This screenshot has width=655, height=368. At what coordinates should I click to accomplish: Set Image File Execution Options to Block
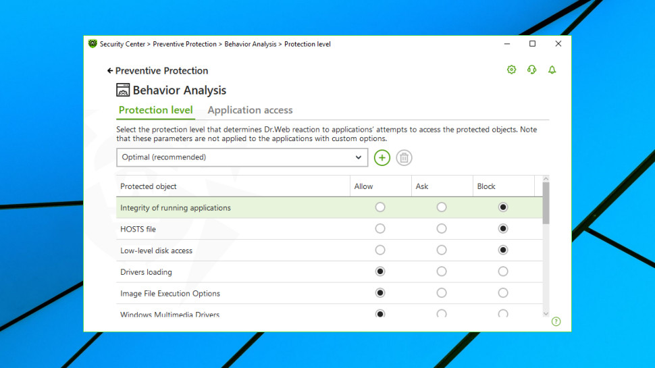click(x=503, y=293)
